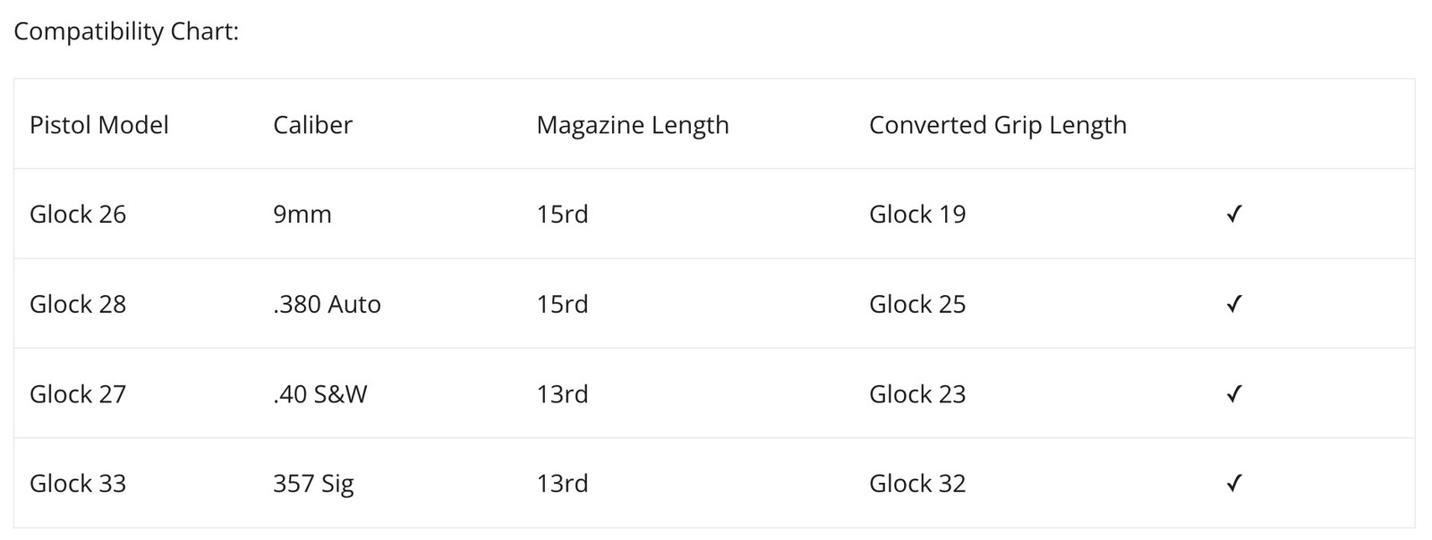
Task: Click the checkmark in the Glock 33 row
Action: point(1234,484)
